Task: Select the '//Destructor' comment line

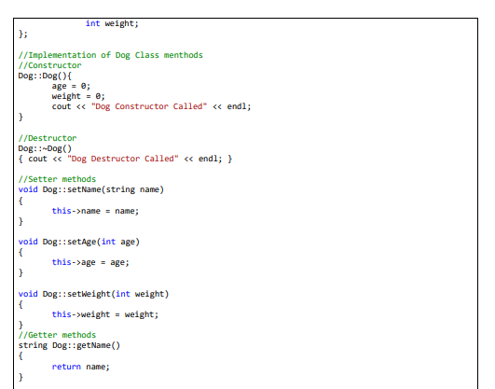Action: click(x=48, y=138)
